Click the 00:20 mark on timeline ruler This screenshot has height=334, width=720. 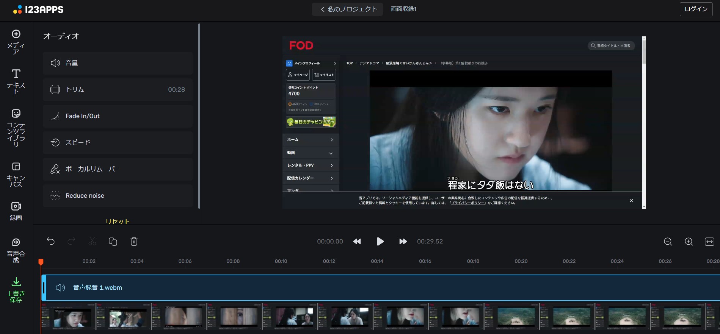point(521,261)
